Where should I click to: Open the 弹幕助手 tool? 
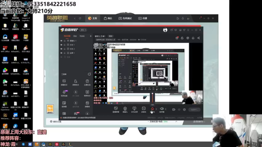(64, 83)
